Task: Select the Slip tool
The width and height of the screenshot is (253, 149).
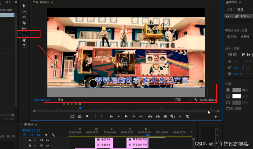Action: (24, 28)
